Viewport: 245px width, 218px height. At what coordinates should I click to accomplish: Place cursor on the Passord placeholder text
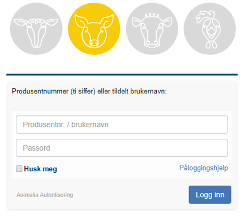point(36,148)
